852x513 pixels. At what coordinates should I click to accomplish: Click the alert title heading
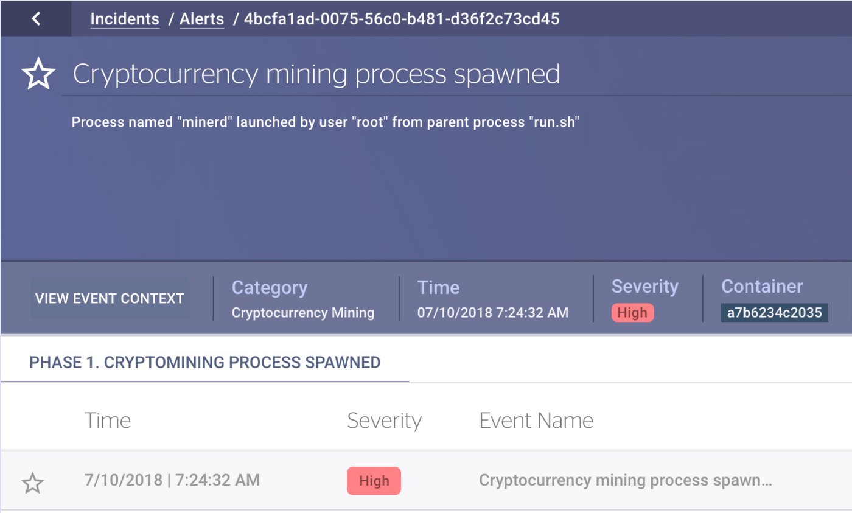coord(316,74)
